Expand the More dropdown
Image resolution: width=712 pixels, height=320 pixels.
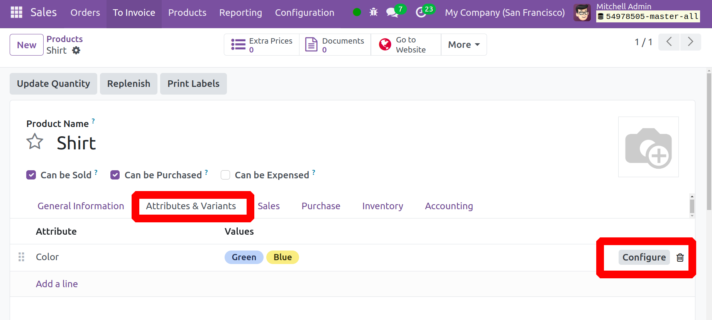coord(463,45)
